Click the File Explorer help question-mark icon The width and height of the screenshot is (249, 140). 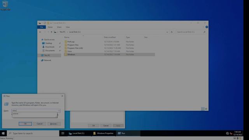coord(207,27)
